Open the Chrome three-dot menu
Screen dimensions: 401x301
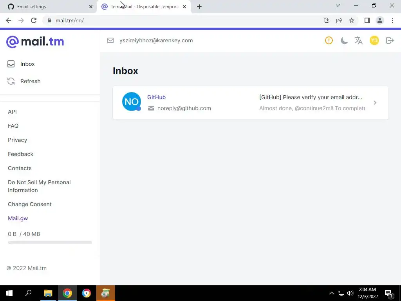[x=392, y=20]
